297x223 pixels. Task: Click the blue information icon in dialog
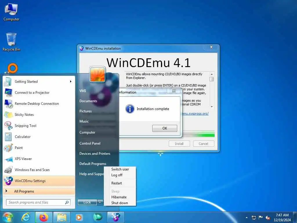(x=130, y=109)
